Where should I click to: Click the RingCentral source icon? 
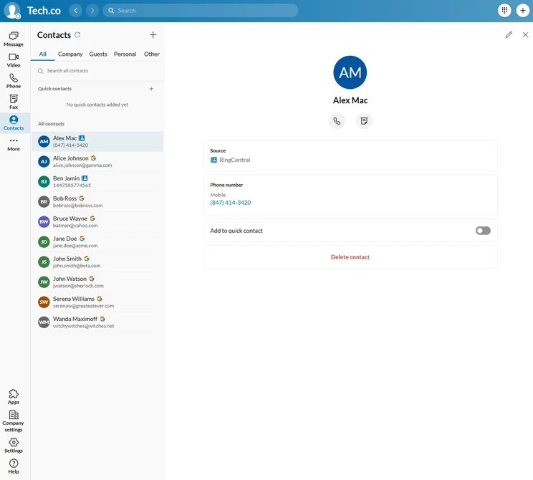pos(213,160)
